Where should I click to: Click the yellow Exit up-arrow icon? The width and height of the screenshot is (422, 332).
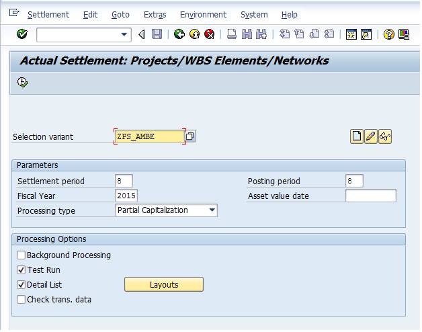point(194,34)
